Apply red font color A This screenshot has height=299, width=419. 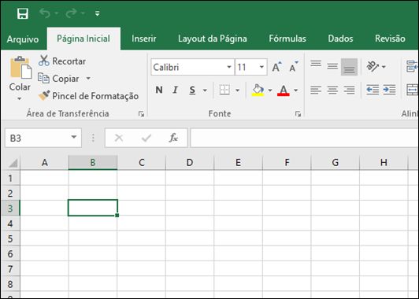coord(284,90)
